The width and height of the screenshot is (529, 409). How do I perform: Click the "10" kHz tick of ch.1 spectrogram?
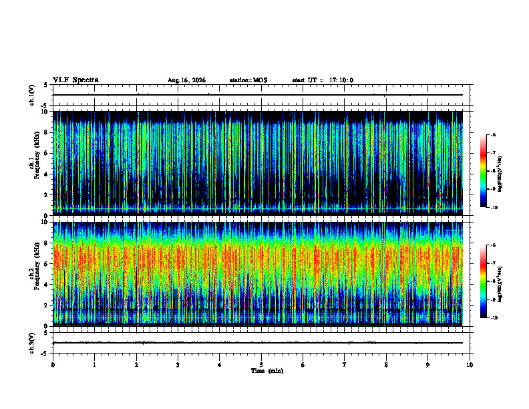tap(46, 112)
